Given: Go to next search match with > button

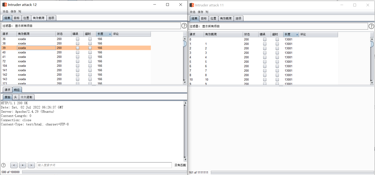Looking at the screenshot, I should (31, 165).
